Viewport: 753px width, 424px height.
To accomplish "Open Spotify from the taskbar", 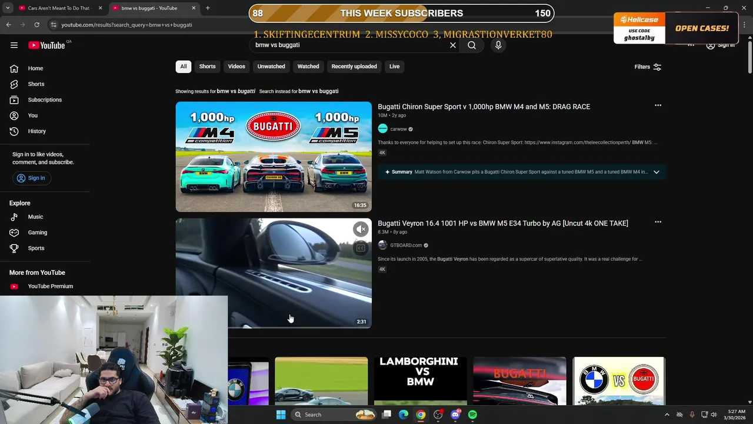I will pyautogui.click(x=472, y=415).
